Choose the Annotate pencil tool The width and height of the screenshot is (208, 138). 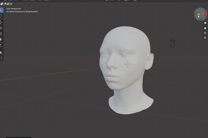point(1,46)
